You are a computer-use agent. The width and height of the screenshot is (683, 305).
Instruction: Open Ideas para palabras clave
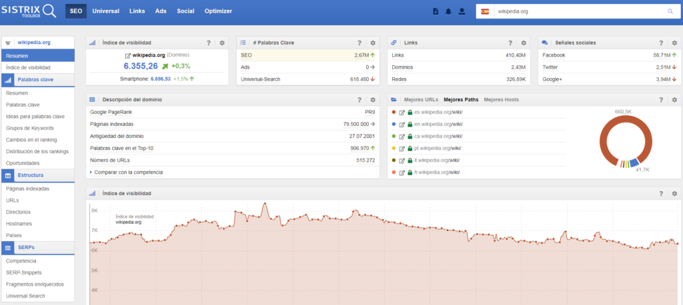35,117
